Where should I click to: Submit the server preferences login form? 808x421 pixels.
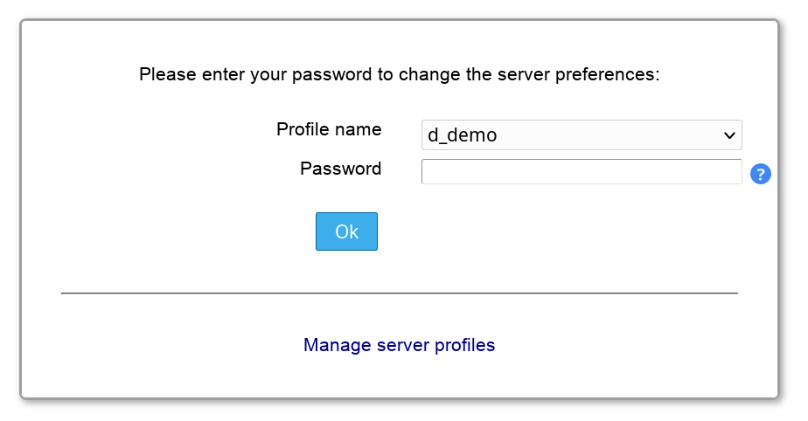(346, 231)
